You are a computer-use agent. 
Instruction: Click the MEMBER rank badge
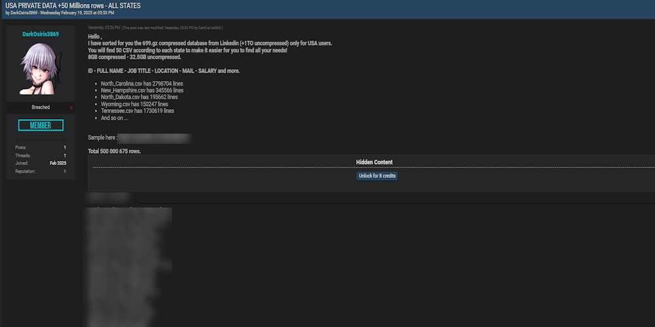tap(41, 126)
